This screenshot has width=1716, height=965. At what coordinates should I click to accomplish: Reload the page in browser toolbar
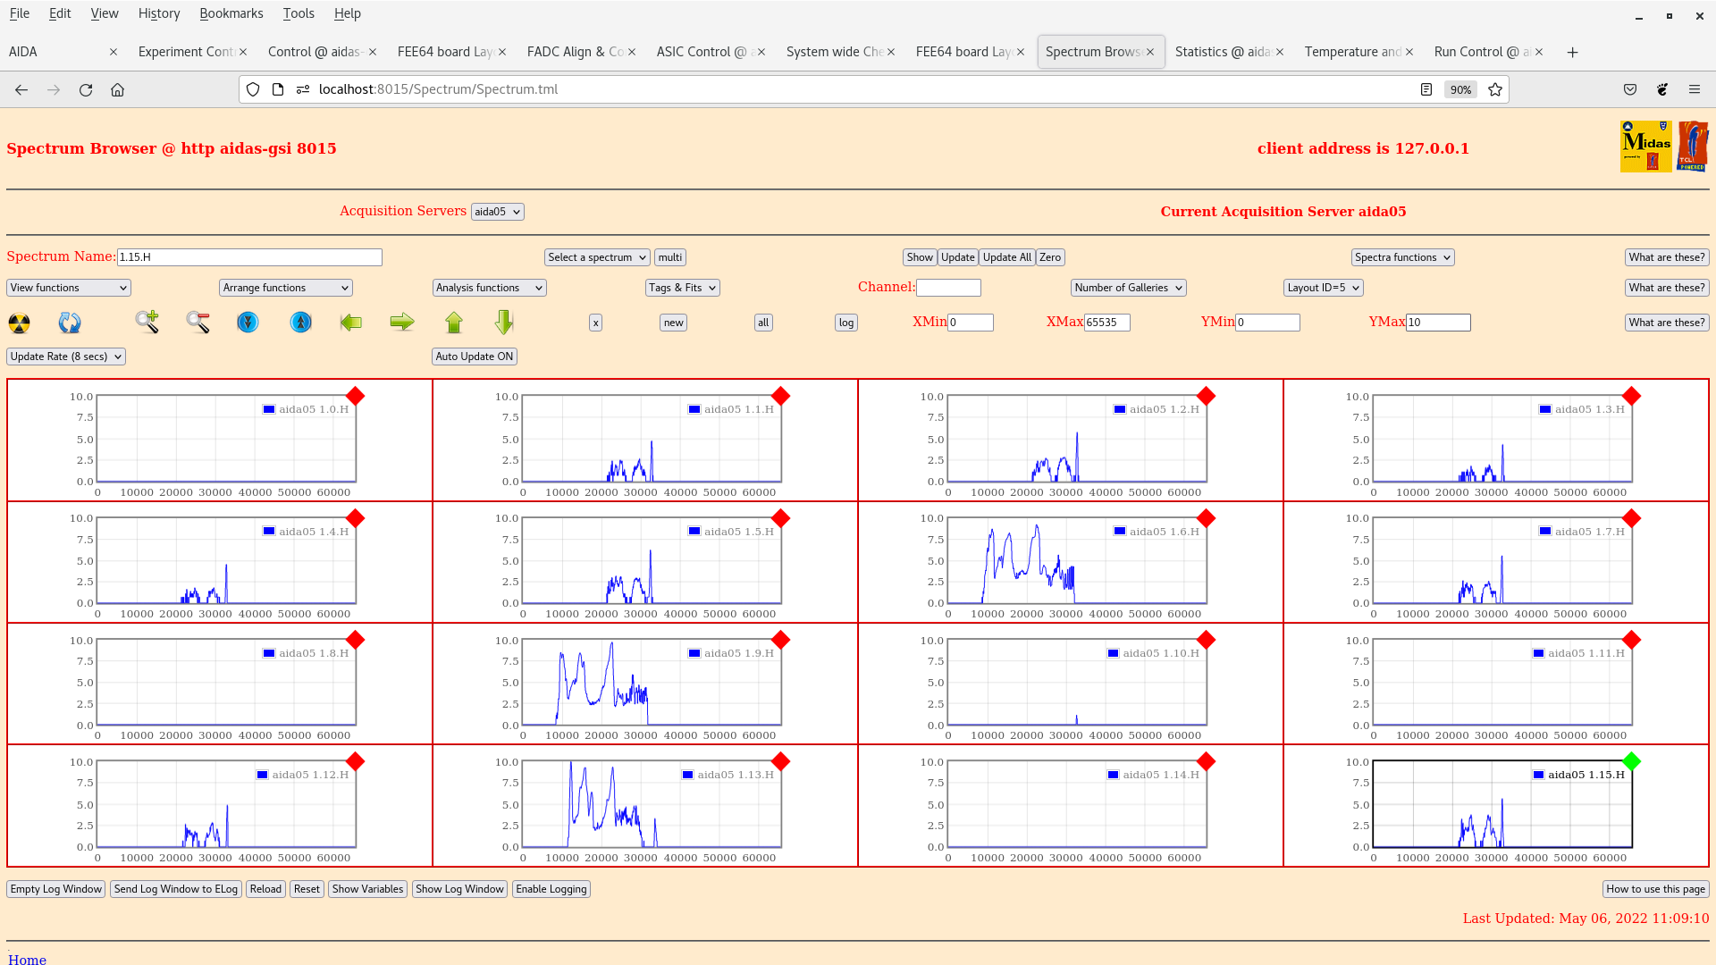(x=86, y=89)
